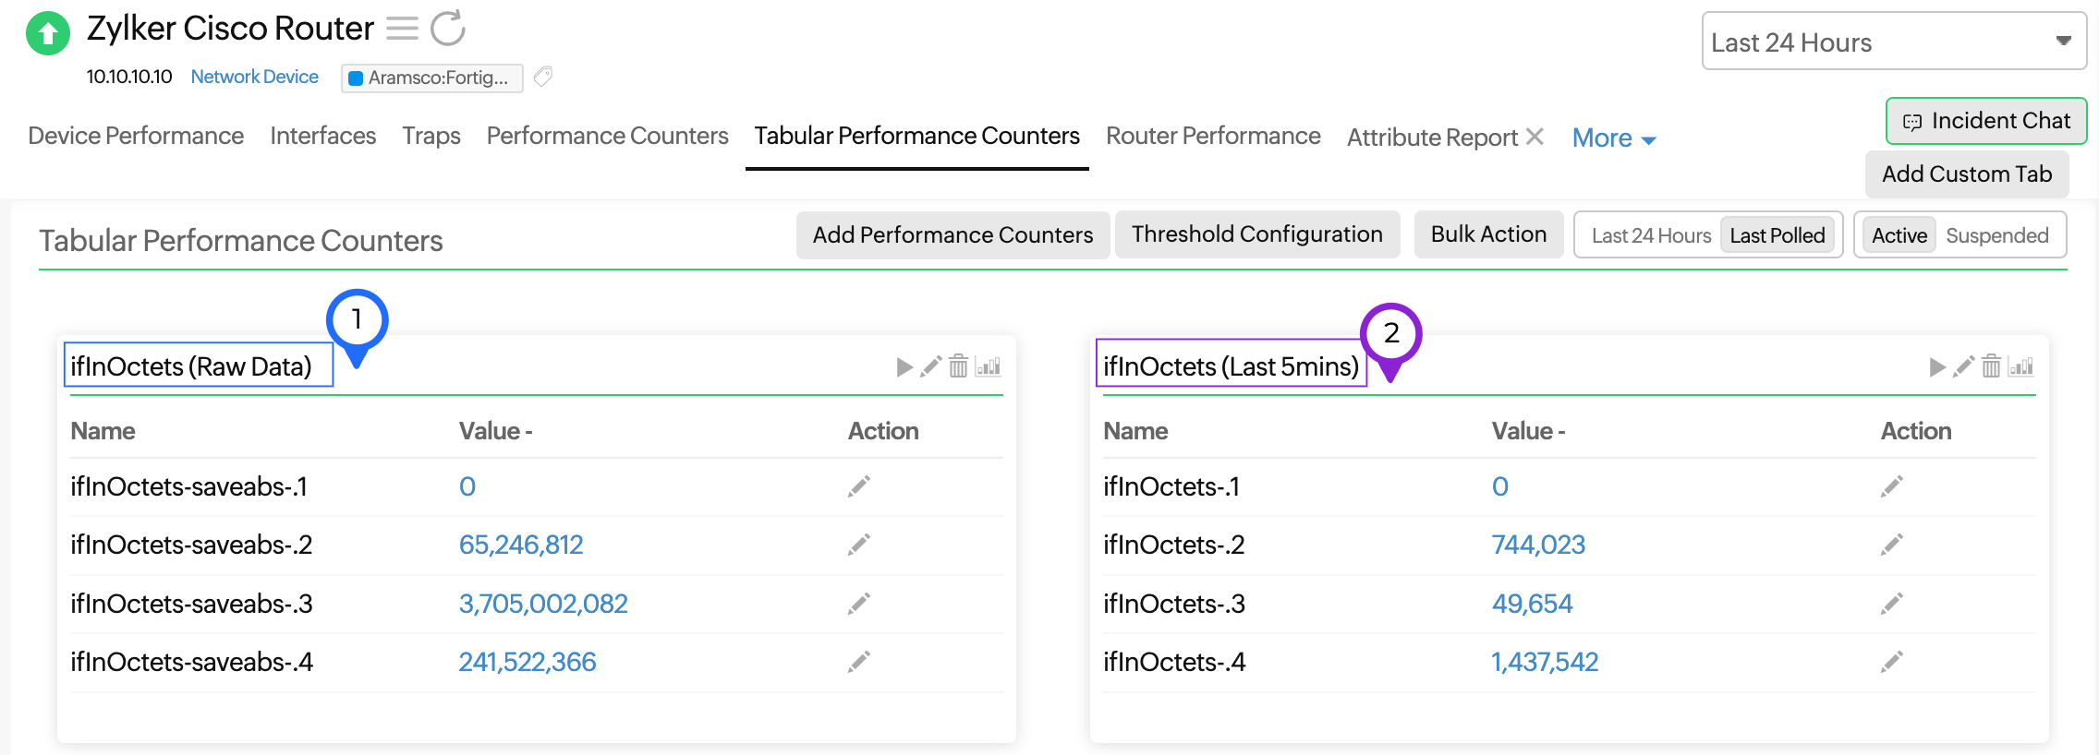Open the Last 24 Hours time dropdown
The width and height of the screenshot is (2099, 755).
[1893, 42]
